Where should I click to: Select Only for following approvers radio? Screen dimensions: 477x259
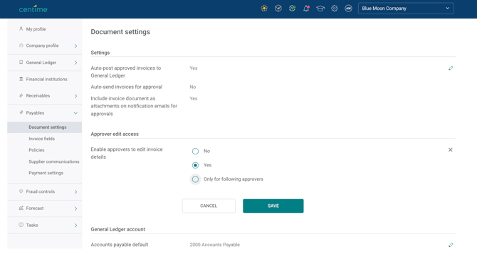point(195,179)
